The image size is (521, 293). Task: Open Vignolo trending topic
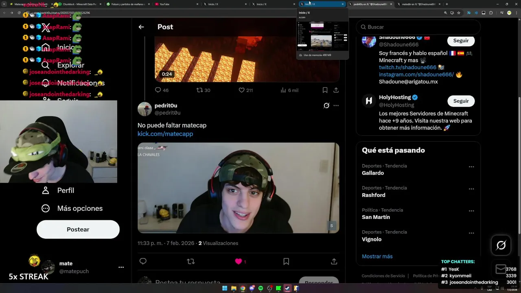coord(372,239)
